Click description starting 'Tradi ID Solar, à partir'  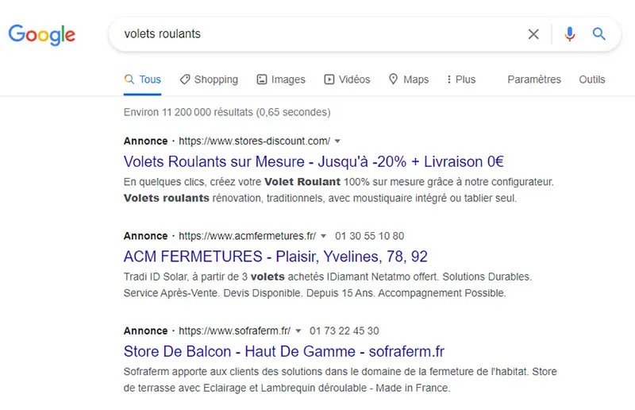pos(328,284)
